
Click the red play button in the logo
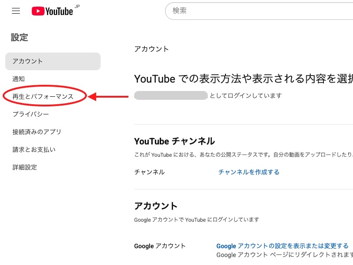tap(39, 11)
